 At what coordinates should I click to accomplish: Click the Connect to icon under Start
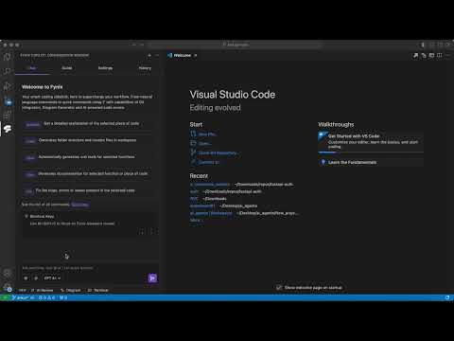[x=193, y=162]
